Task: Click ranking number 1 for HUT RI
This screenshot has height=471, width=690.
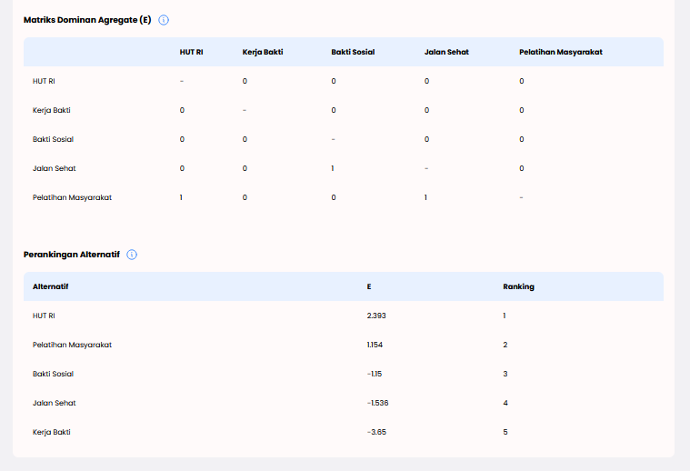Action: point(505,316)
